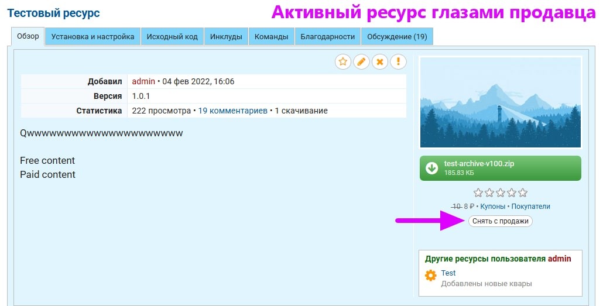Open the 19 комментариев link
The image size is (603, 306).
coord(232,111)
